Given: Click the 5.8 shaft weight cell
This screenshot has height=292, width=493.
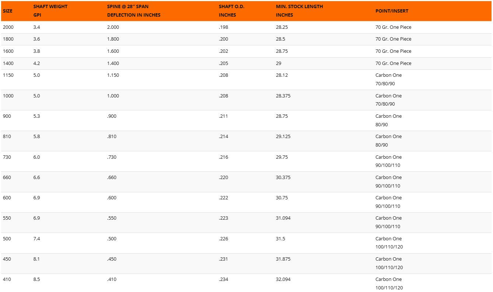Looking at the screenshot, I should [37, 137].
